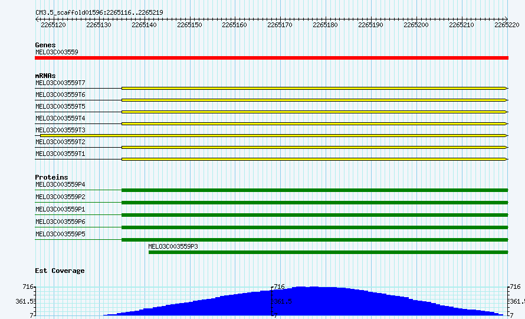Select the MELO3C003559T7 mRNA track bar
Image resolution: width=525 pixels, height=319 pixels.
click(x=314, y=88)
